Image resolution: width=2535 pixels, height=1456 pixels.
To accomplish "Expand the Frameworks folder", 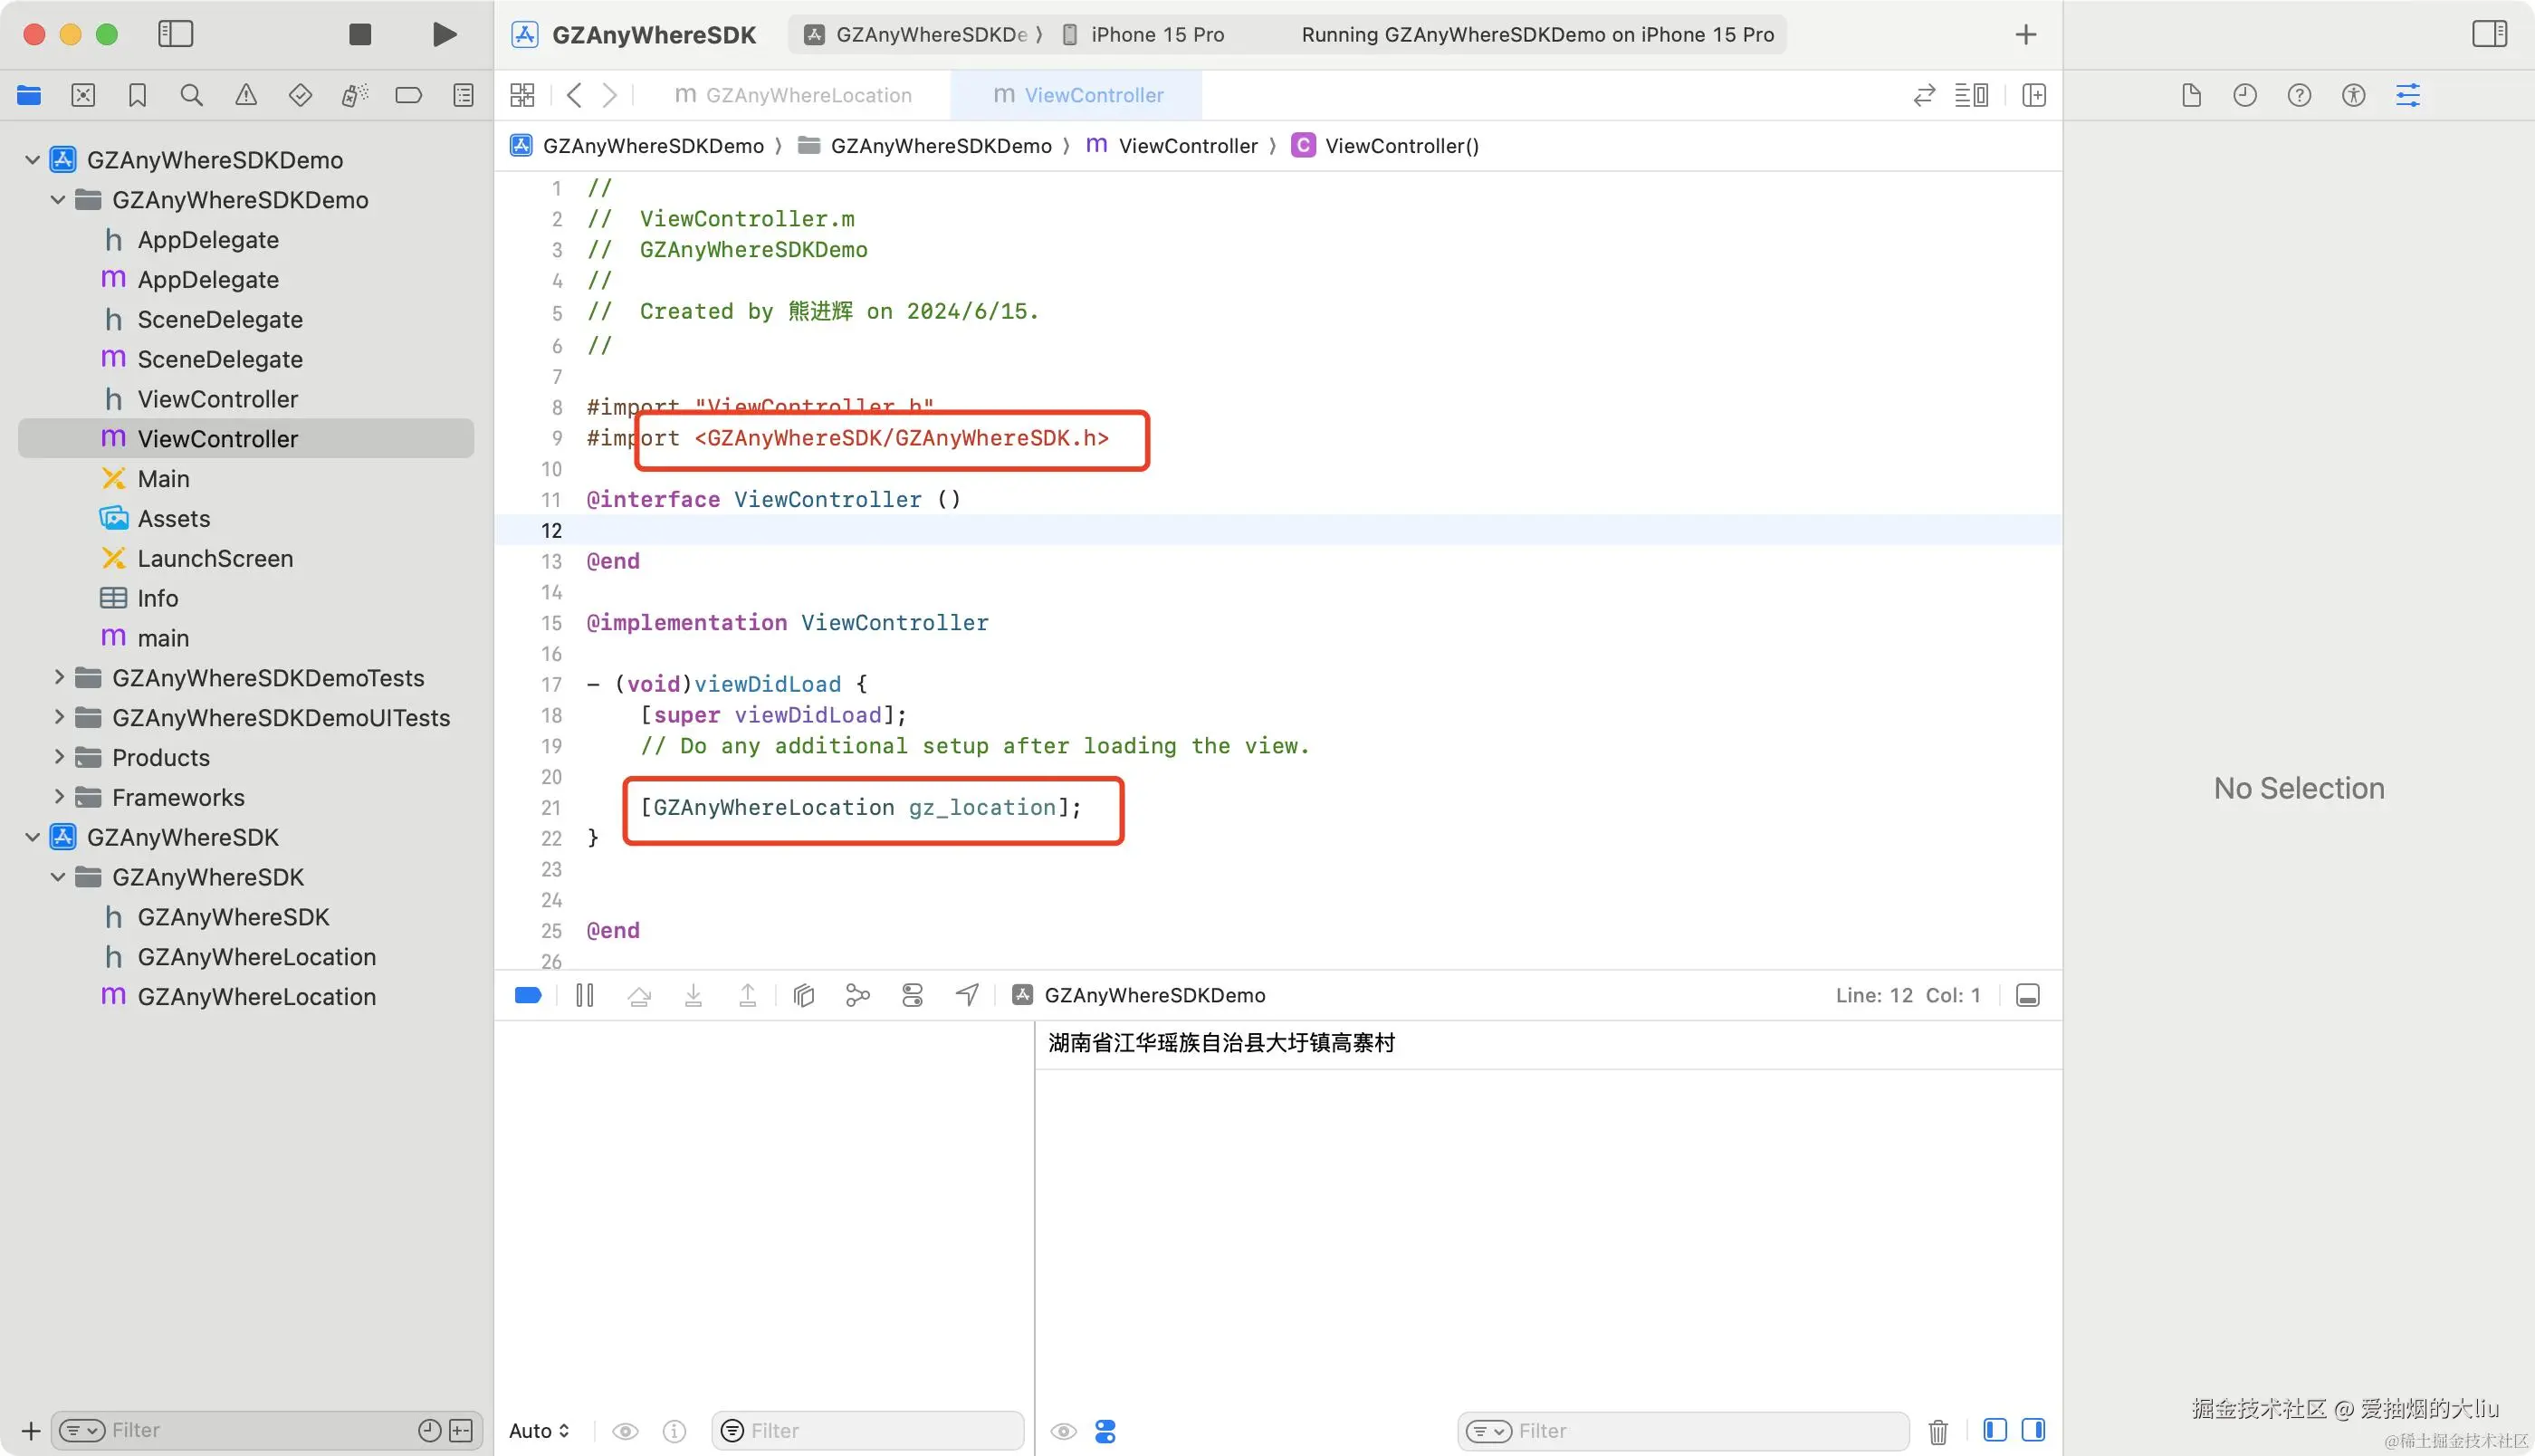I will click(x=58, y=797).
